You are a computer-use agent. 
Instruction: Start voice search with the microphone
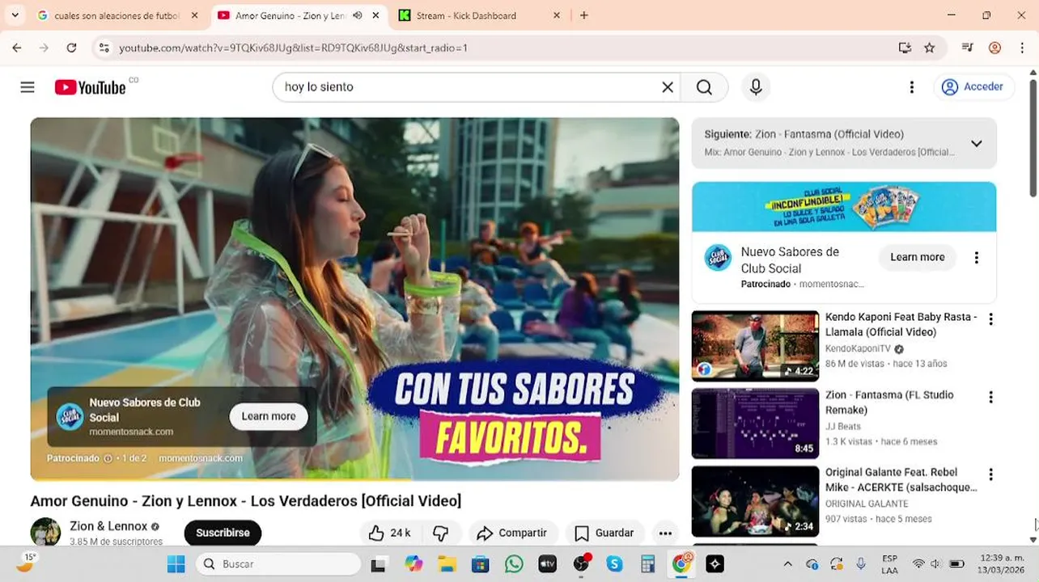tap(756, 87)
